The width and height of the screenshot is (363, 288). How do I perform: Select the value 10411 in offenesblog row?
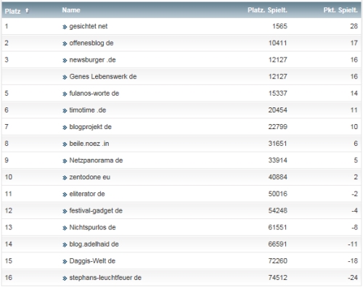point(277,43)
